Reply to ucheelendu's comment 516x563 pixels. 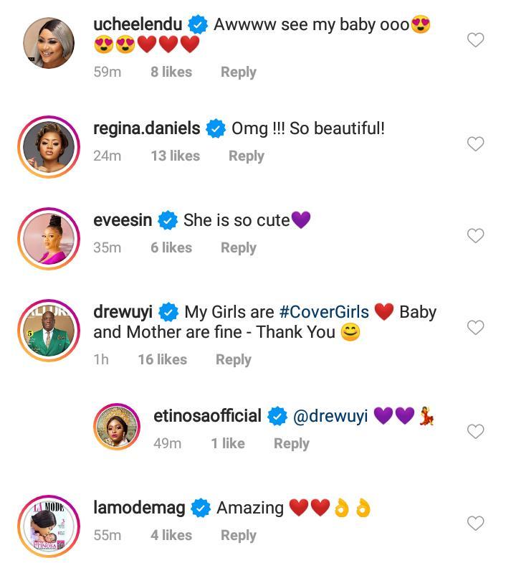point(238,72)
